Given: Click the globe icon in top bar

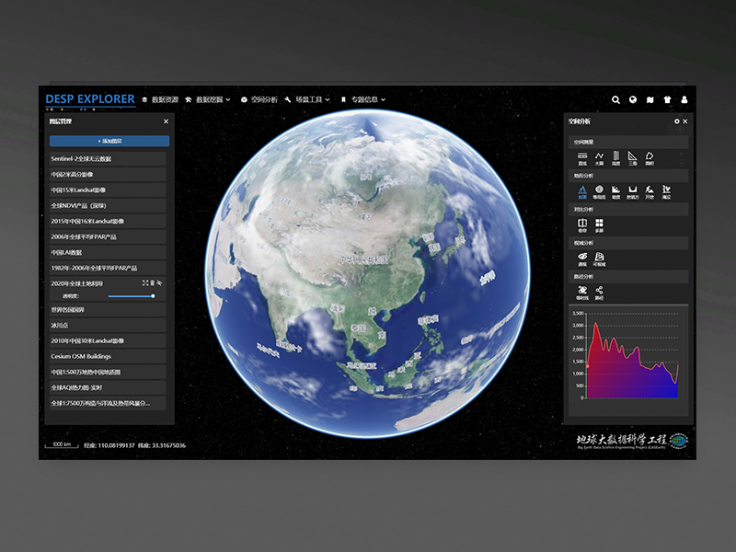Looking at the screenshot, I should 633,99.
